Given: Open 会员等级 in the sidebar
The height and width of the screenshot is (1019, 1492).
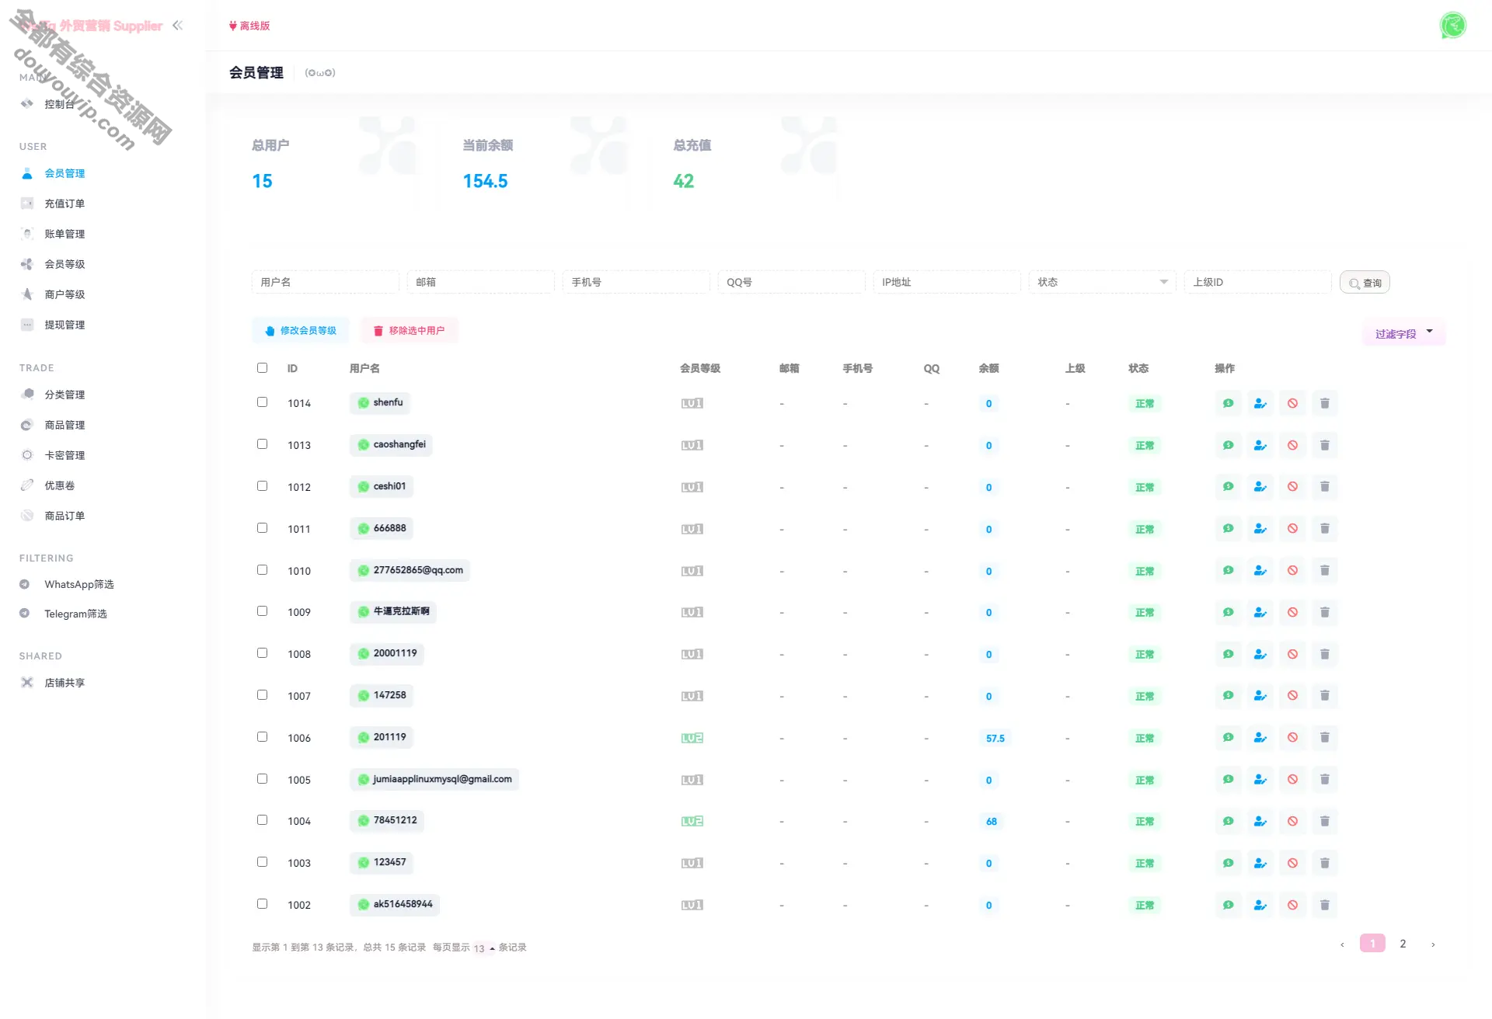Looking at the screenshot, I should coord(64,264).
